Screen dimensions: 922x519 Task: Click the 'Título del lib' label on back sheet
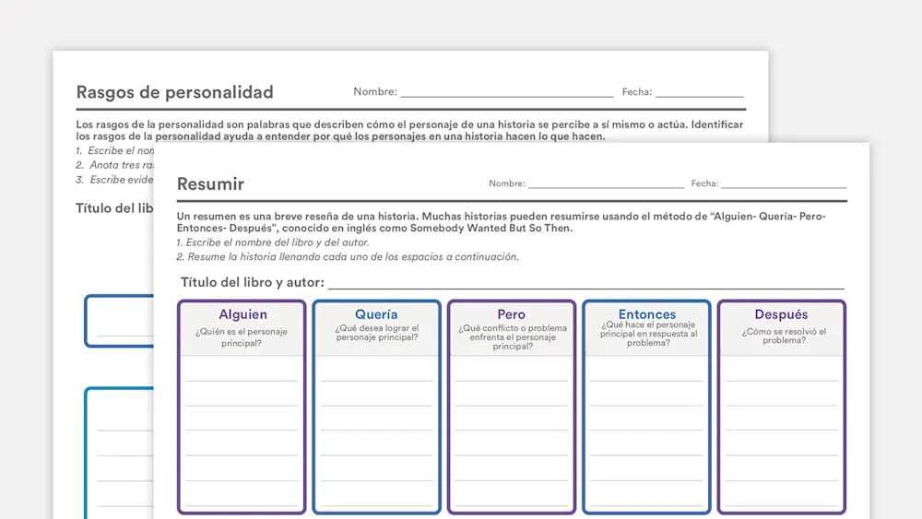(x=114, y=208)
